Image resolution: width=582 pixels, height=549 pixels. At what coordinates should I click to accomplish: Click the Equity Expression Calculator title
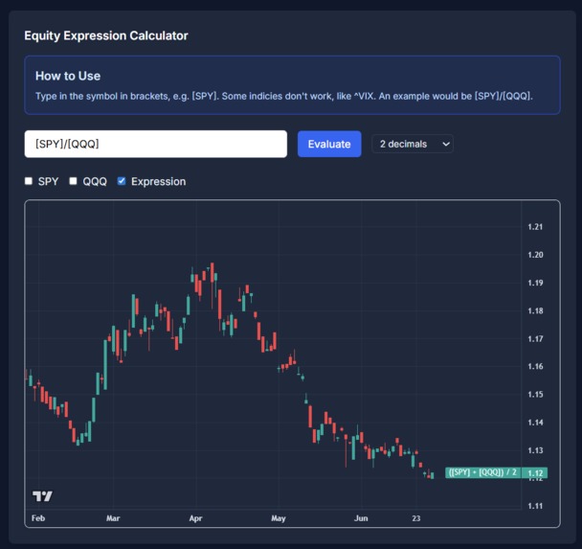click(x=106, y=35)
